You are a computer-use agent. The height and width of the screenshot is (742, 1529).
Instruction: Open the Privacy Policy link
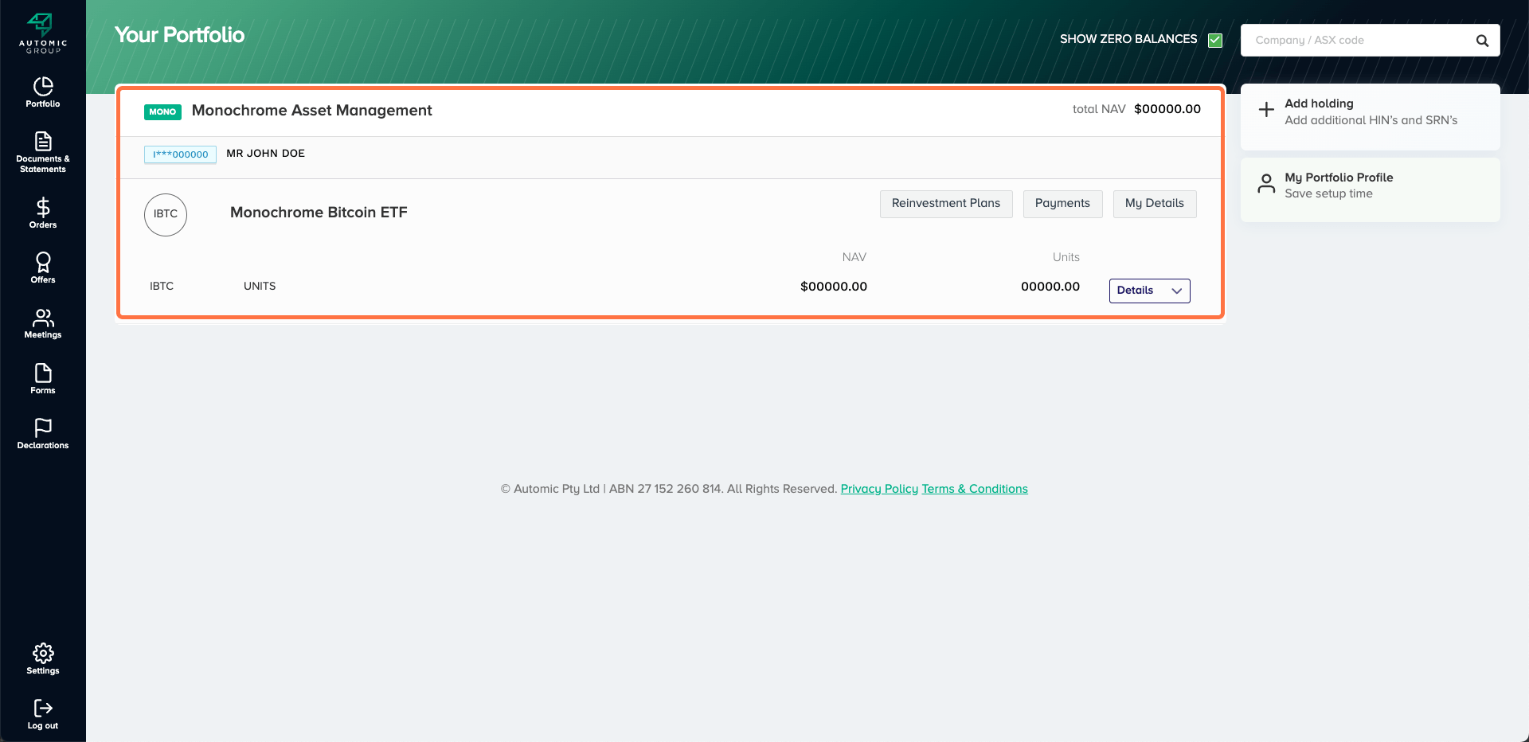click(879, 489)
